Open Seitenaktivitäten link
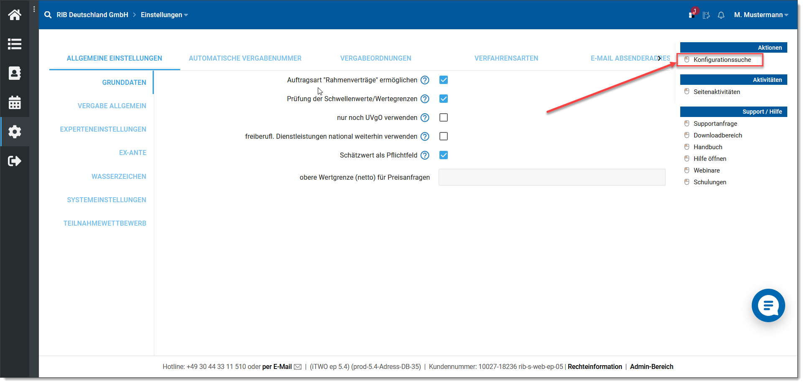804x384 pixels. 717,92
